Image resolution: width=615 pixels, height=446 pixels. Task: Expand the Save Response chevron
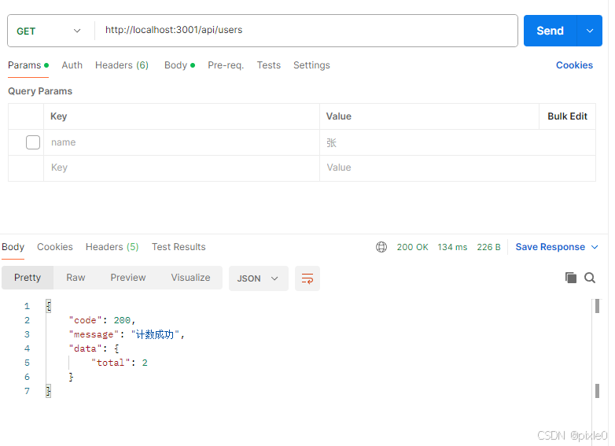pos(595,247)
